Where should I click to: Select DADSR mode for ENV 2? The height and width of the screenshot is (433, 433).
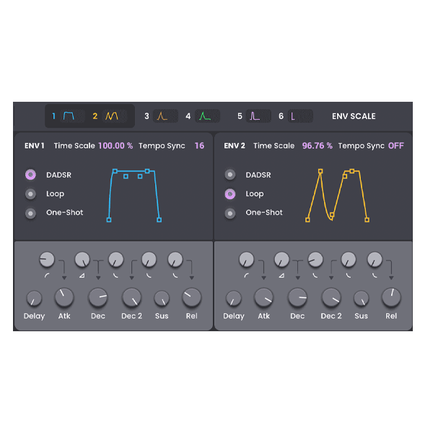tap(230, 175)
